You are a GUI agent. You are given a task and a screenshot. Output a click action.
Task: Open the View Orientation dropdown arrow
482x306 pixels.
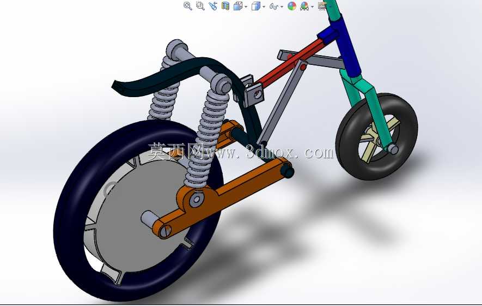[246, 7]
